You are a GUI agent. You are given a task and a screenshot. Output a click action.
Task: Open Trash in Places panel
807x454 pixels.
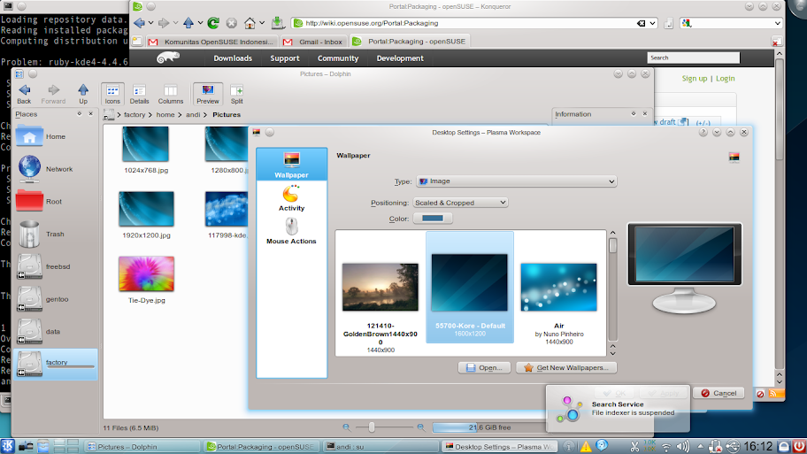point(55,235)
